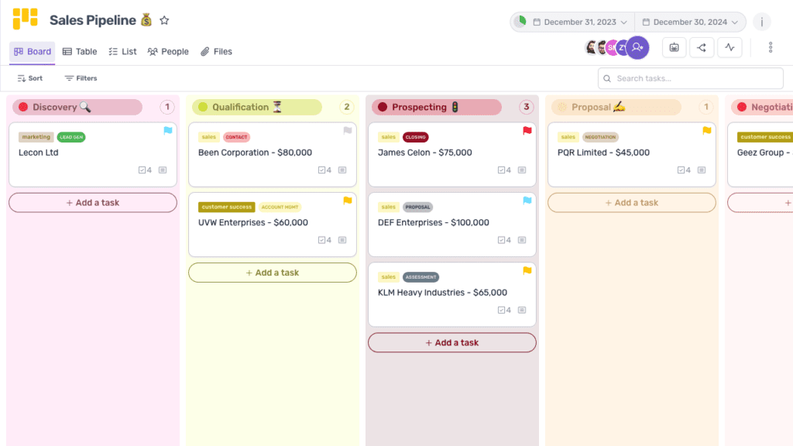The width and height of the screenshot is (793, 446).
Task: Click the Sales Pipeline app logo icon
Action: (24, 19)
